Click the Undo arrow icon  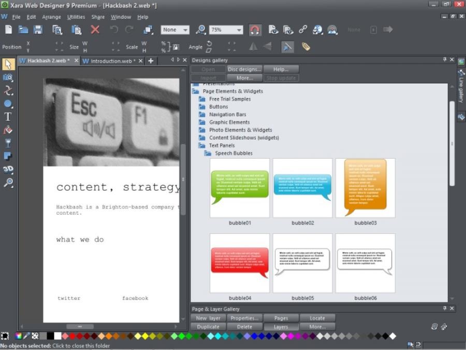coord(114,30)
